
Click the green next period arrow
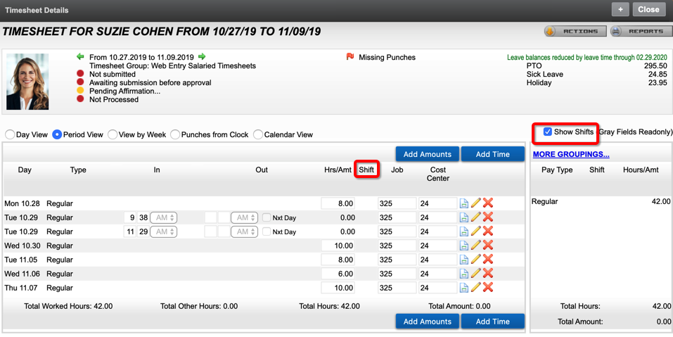(203, 57)
